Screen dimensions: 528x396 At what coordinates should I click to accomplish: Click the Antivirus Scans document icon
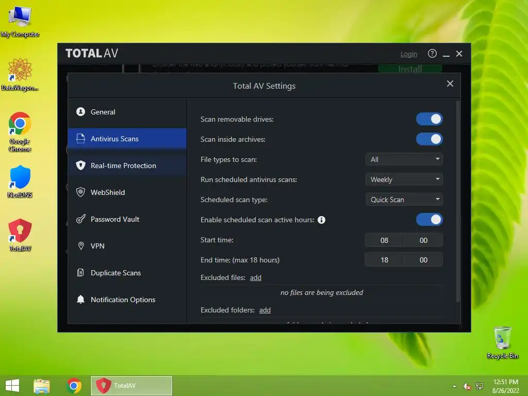tap(80, 138)
